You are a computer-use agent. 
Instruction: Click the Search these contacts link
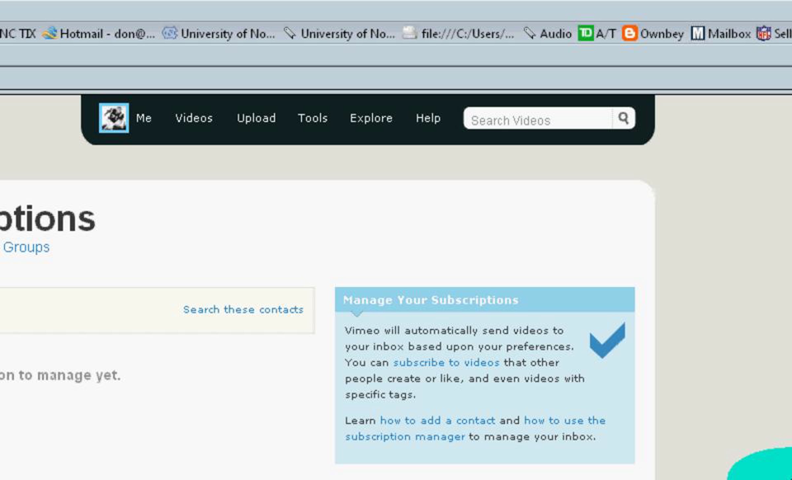(x=243, y=309)
